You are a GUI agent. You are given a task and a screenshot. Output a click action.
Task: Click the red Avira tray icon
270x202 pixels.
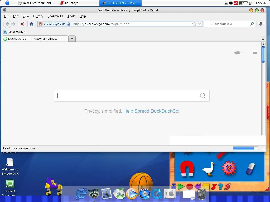pos(236,3)
